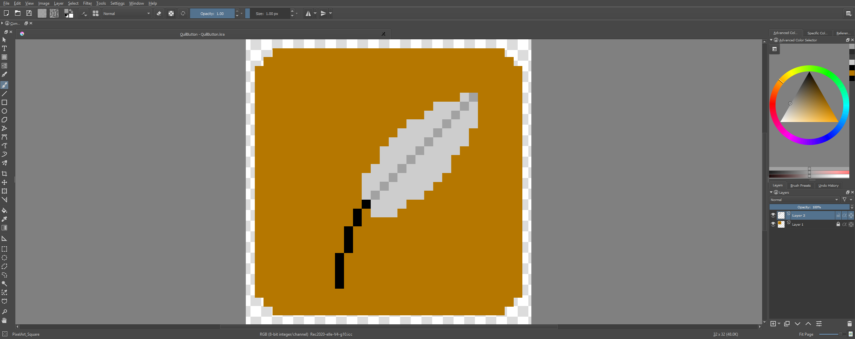The height and width of the screenshot is (339, 855).
Task: Pick the Color Sampler eyedropper tool
Action: pyautogui.click(x=4, y=219)
